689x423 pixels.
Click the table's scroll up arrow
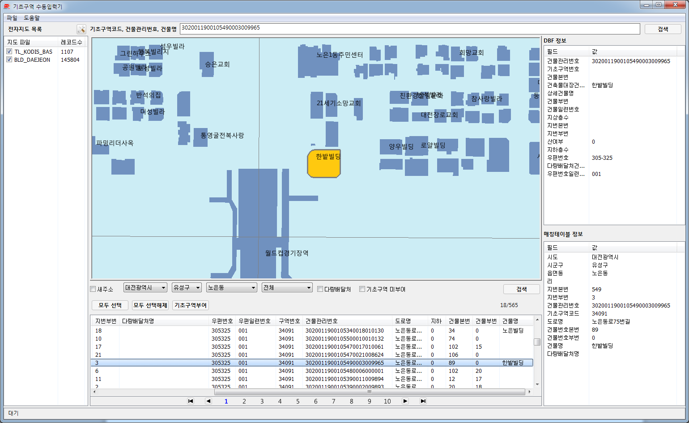point(537,320)
